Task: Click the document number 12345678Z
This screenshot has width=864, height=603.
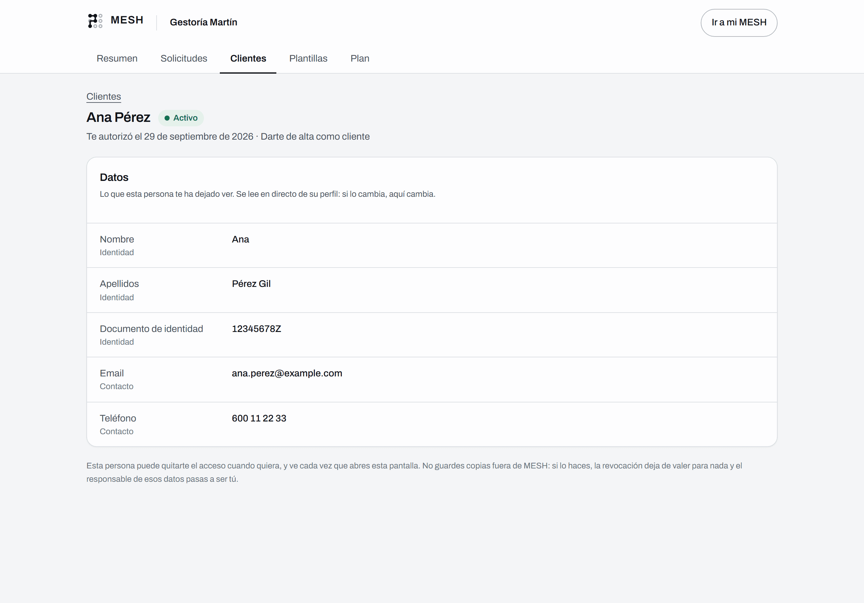Action: coord(257,329)
